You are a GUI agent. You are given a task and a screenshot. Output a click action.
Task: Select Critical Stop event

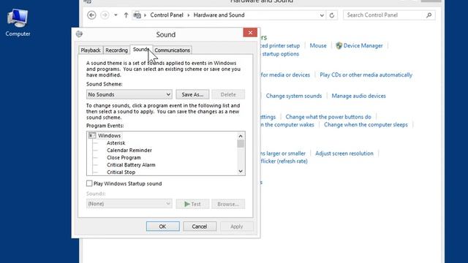[x=121, y=172]
